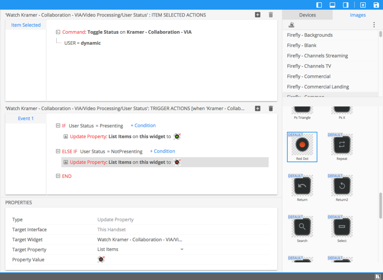Click the icon beside the IF statement
Image resolution: width=383 pixels, height=280 pixels.
[x=58, y=126]
